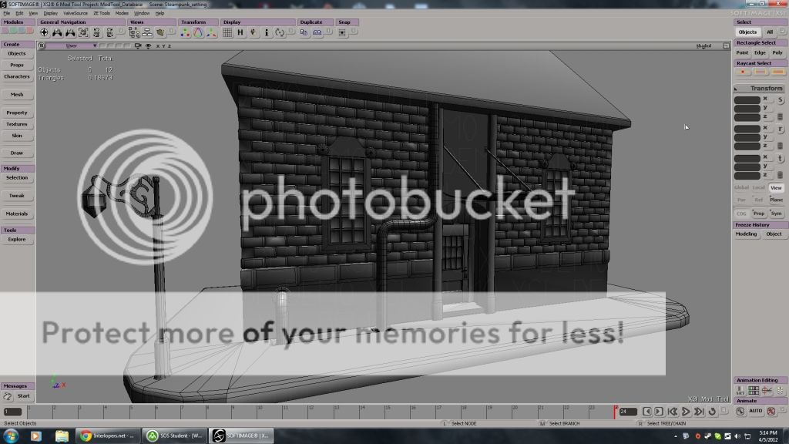The image size is (789, 444).
Task: Click the info (i) icon in Display toolbar
Action: pyautogui.click(x=267, y=33)
